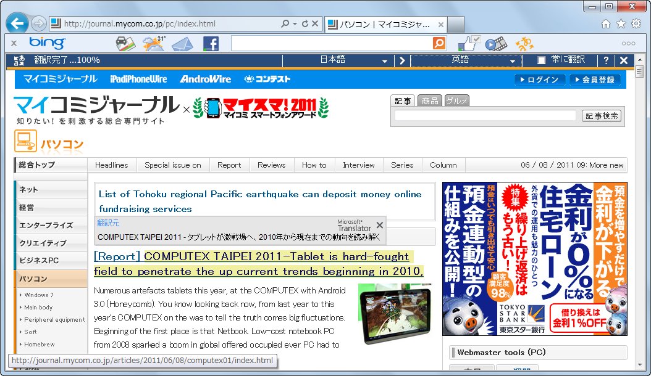Screen dimensions: 651x376
Task: Open the video film-reel icon on Bing Bar
Action: 496,44
